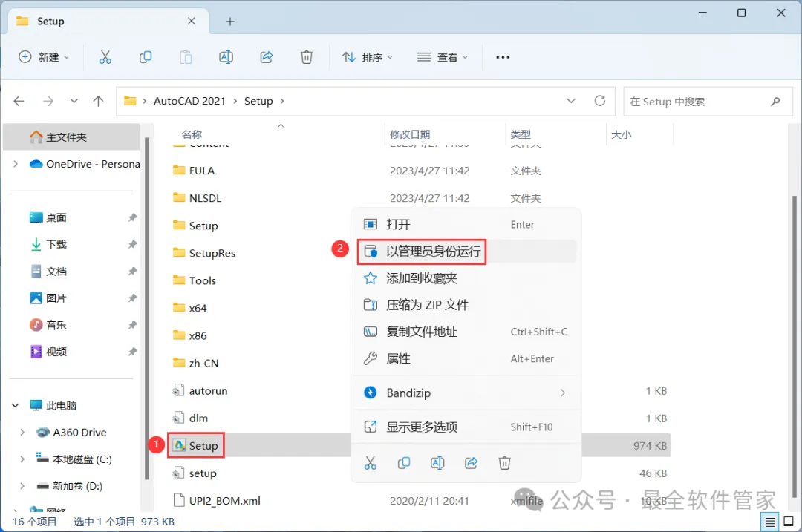Choose 添加到收藏夹 in context menu
Image resolution: width=802 pixels, height=532 pixels.
(466, 278)
